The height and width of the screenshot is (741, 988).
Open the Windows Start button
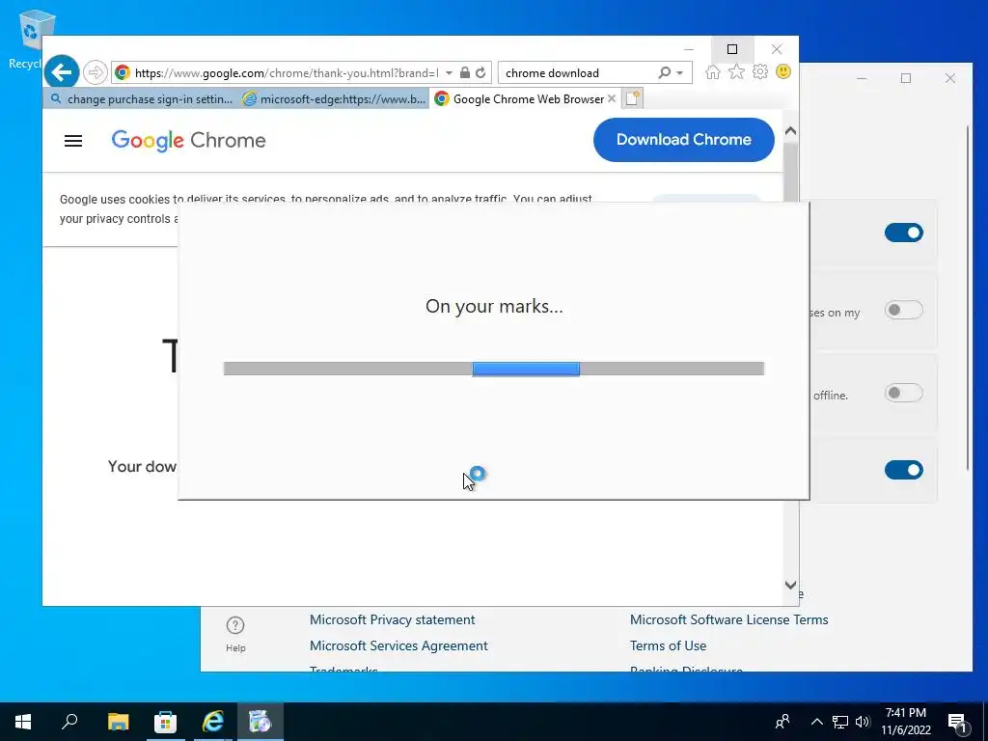pyautogui.click(x=23, y=722)
